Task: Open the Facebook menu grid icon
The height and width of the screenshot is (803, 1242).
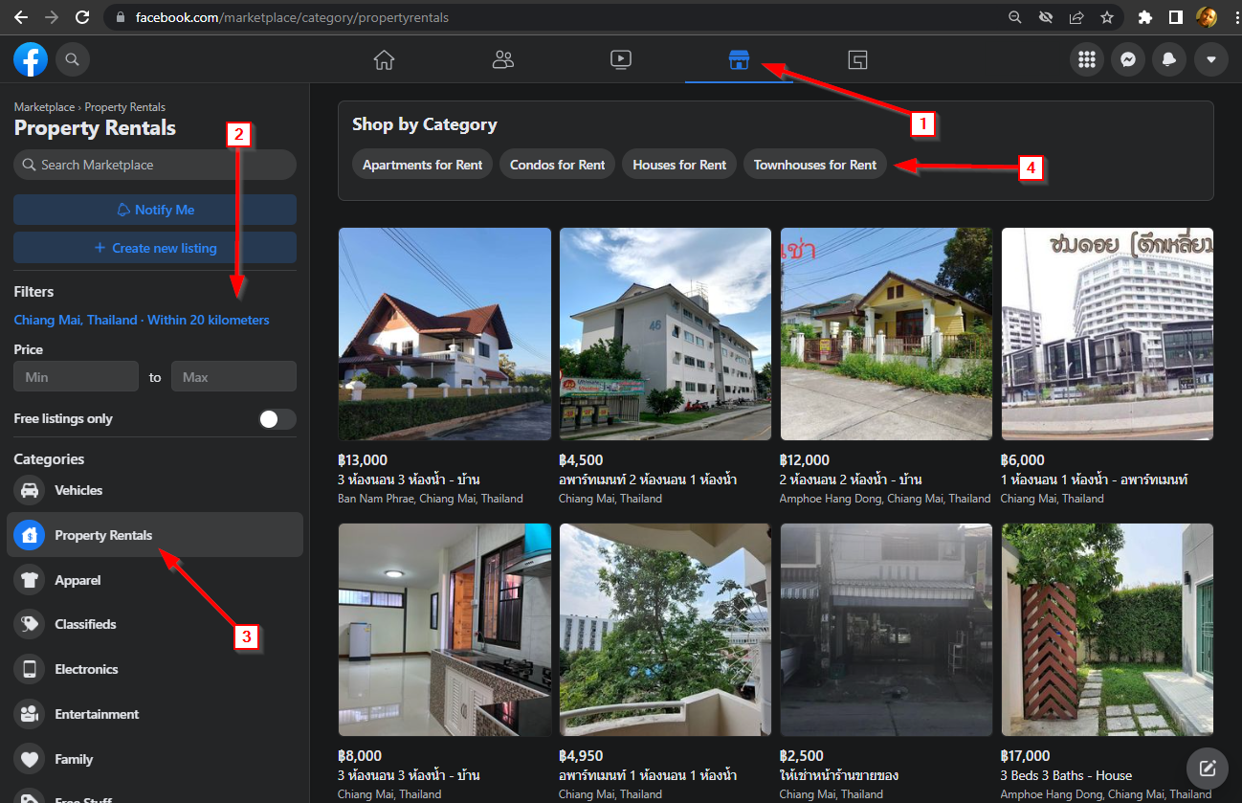Action: click(x=1086, y=60)
